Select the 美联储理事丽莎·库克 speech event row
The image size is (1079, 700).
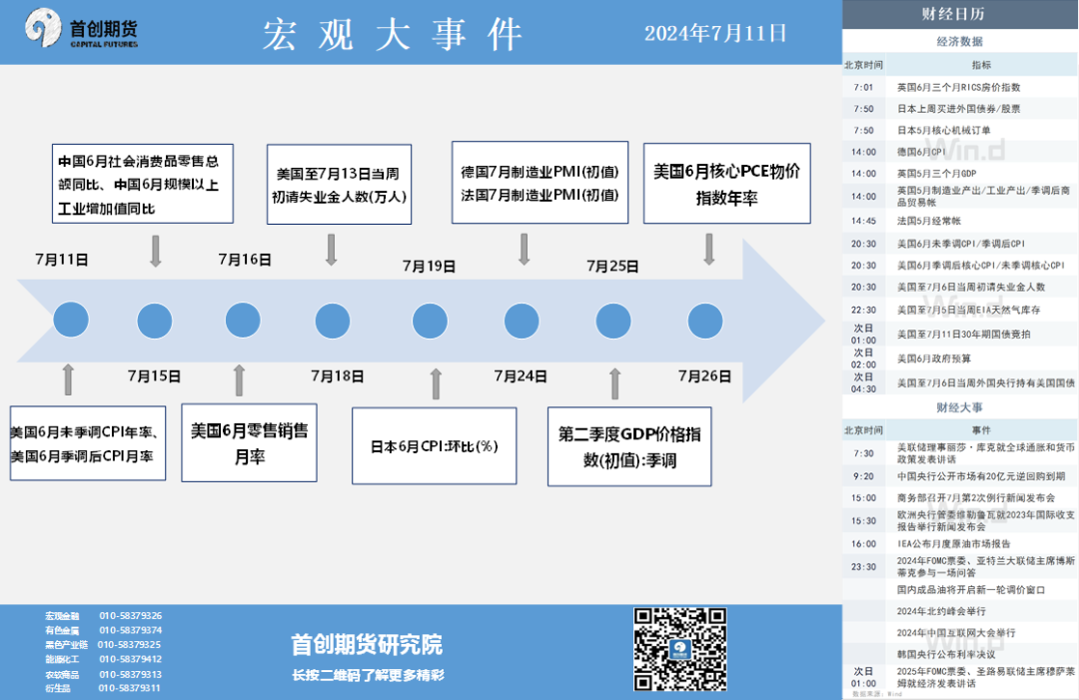960,453
